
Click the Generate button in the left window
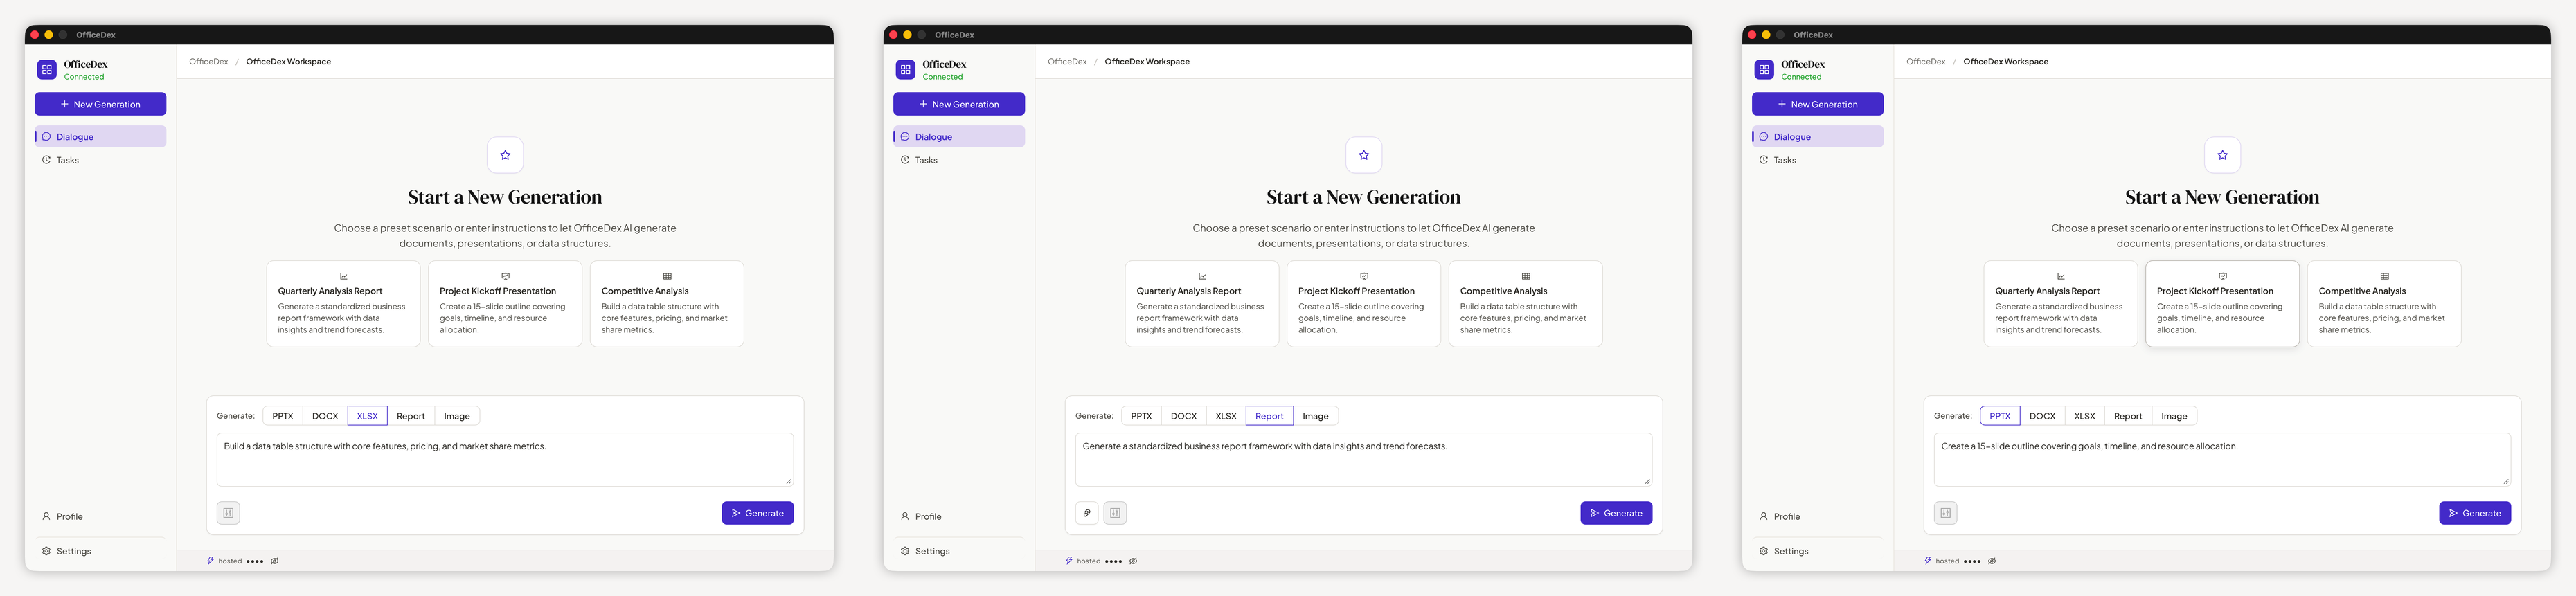point(758,513)
